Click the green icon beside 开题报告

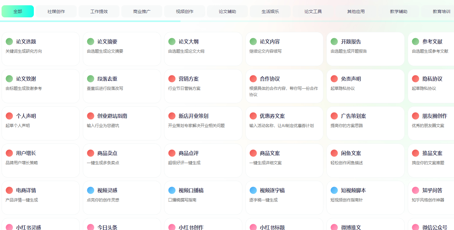pyautogui.click(x=334, y=42)
